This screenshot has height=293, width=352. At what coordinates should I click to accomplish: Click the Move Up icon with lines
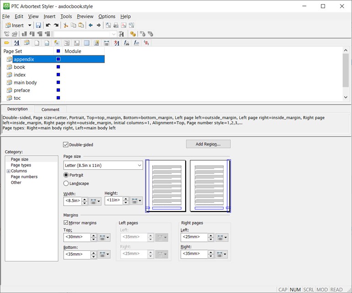tap(24, 34)
